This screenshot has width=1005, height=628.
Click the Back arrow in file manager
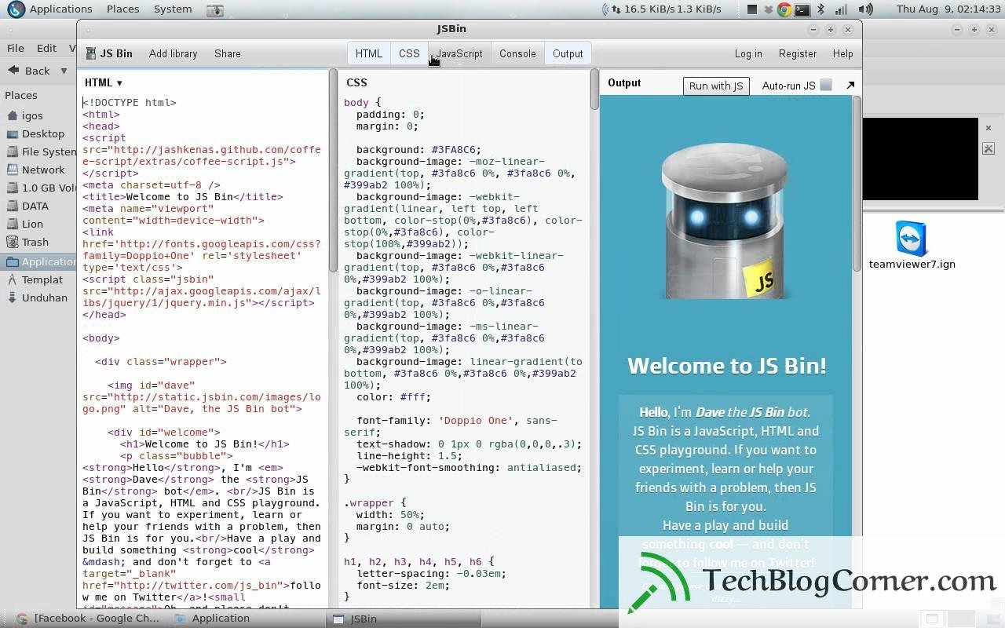29,71
